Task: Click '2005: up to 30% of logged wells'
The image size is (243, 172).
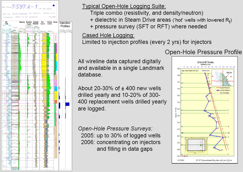Action: tap(121, 135)
